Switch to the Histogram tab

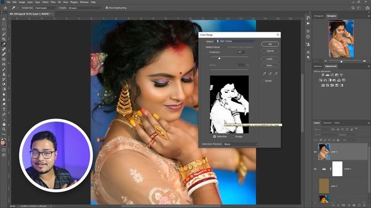tap(318, 16)
